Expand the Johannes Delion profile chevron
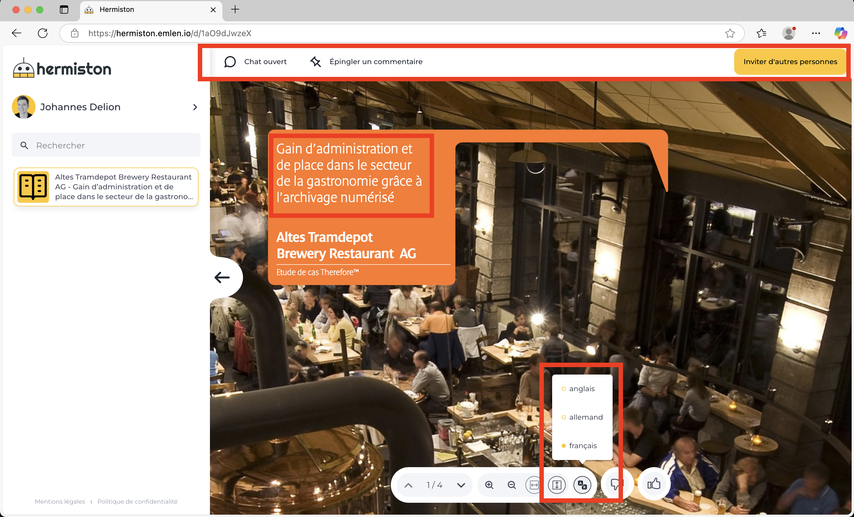854x517 pixels. 195,107
